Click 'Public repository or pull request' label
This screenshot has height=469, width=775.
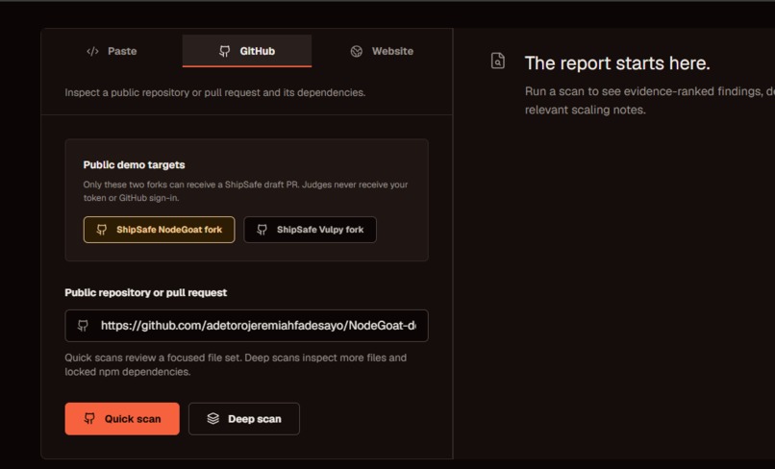146,292
